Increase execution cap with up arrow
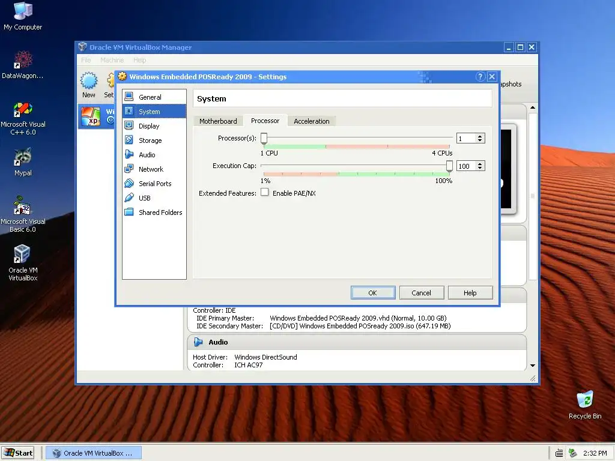This screenshot has width=615, height=461. click(480, 164)
